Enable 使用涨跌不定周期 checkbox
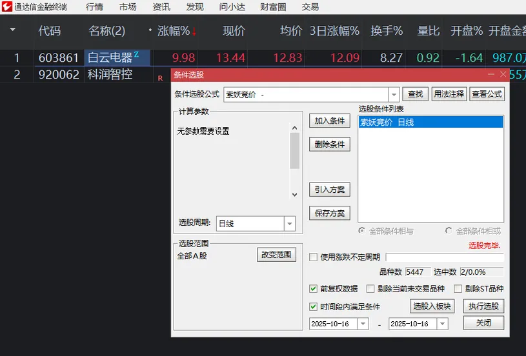This screenshot has width=526, height=356. (314, 257)
